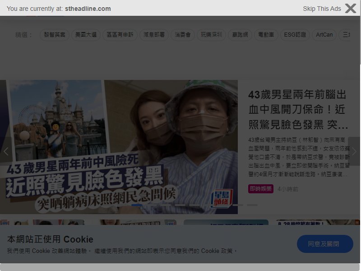Click the 4小時前 timestamp

click(x=288, y=189)
